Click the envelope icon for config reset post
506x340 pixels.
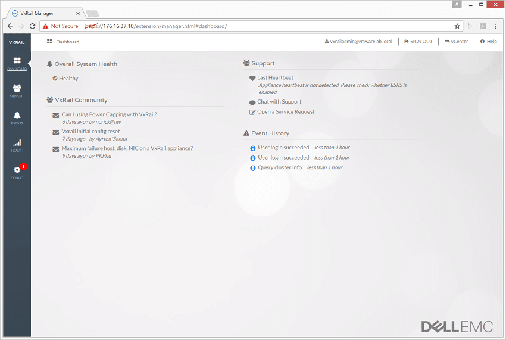(x=55, y=132)
